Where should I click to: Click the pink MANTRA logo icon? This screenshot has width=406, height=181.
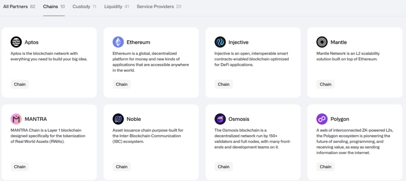16,119
